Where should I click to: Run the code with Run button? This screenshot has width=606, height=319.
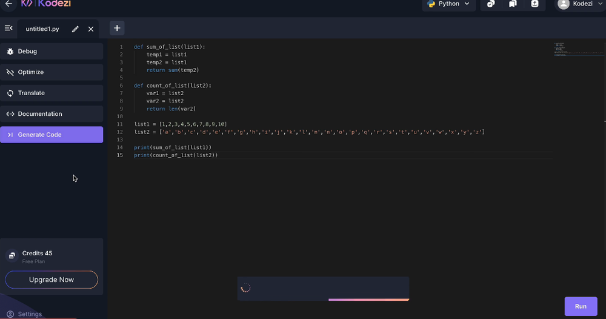[581, 306]
